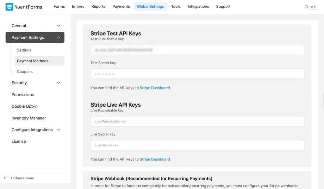The height and width of the screenshot is (189, 324).
Task: Open the Support menu
Action: click(x=223, y=6)
